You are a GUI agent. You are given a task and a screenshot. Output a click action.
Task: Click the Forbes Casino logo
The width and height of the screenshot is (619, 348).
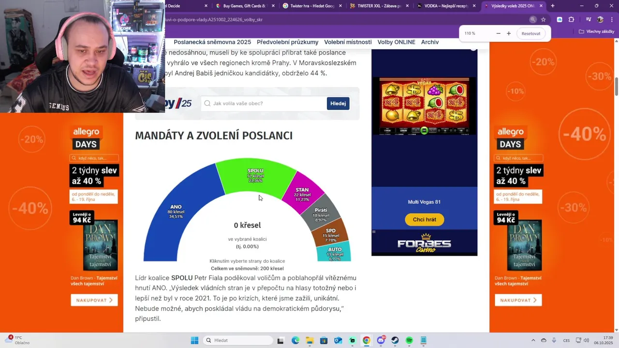pos(424,243)
